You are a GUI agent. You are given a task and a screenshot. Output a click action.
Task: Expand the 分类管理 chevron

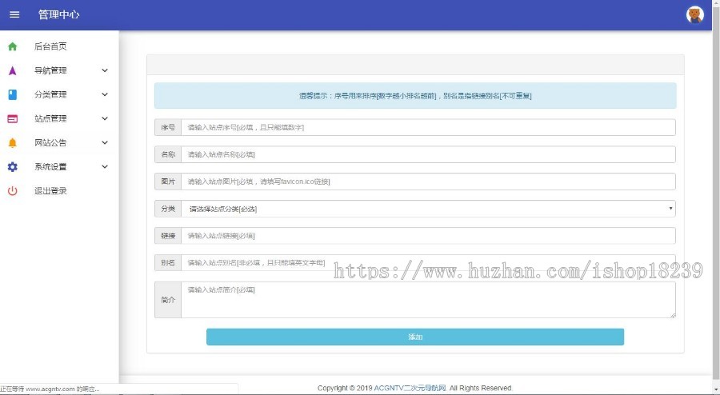105,94
